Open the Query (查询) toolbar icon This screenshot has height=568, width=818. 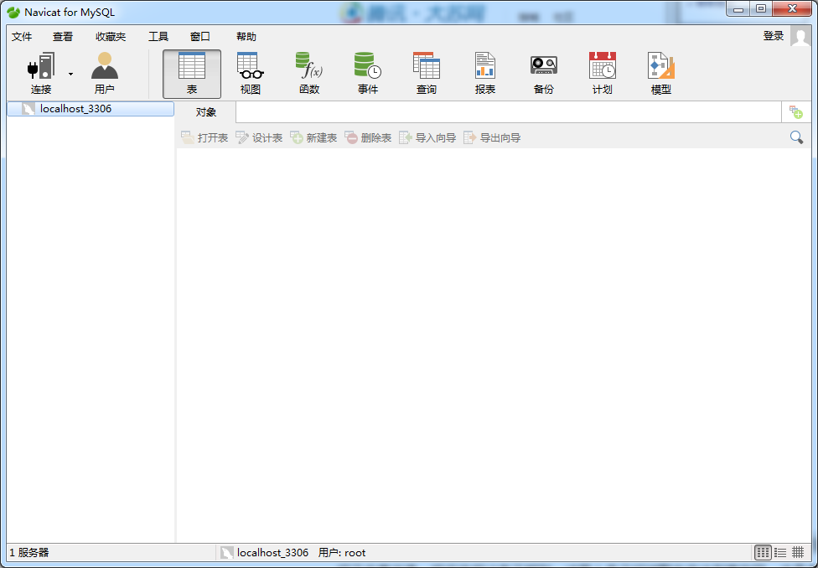pos(427,67)
